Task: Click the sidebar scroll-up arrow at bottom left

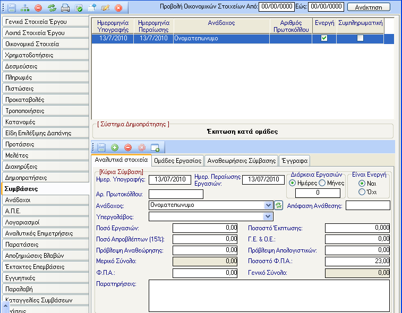Action: (x=5, y=306)
